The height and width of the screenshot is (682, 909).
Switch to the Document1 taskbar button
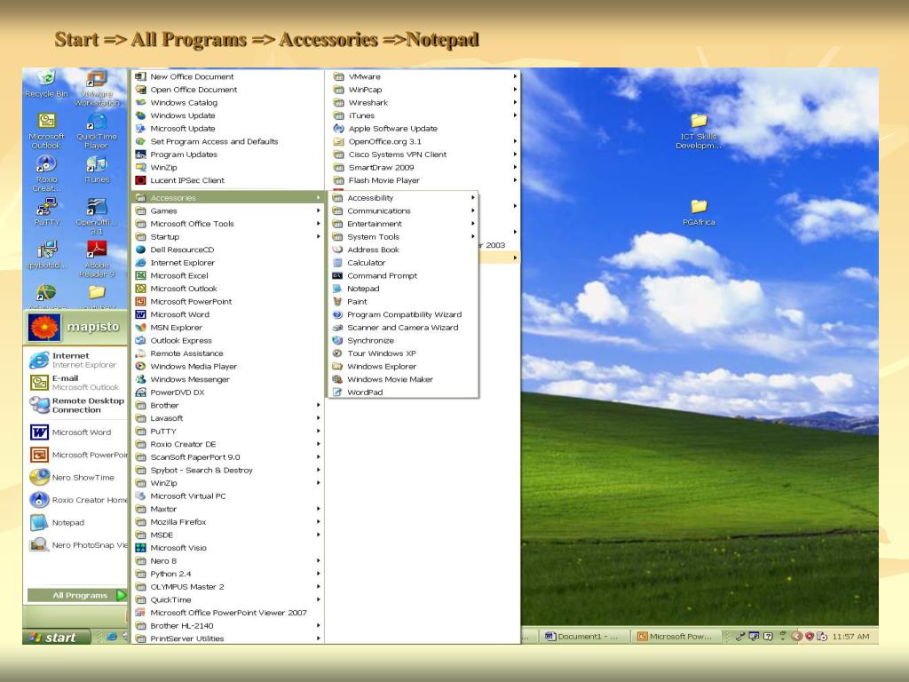[584, 636]
